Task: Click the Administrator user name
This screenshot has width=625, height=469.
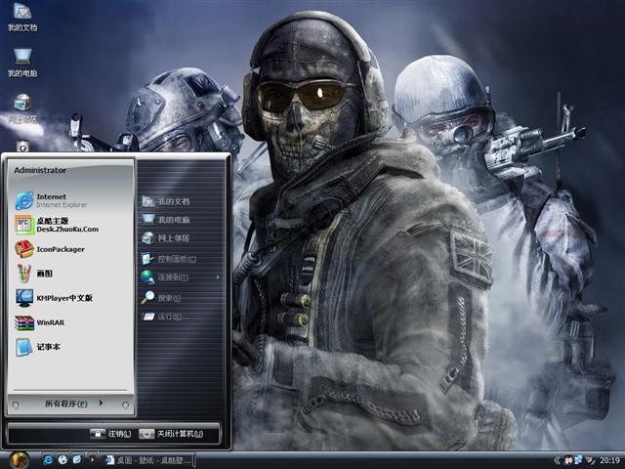Action: 40,170
